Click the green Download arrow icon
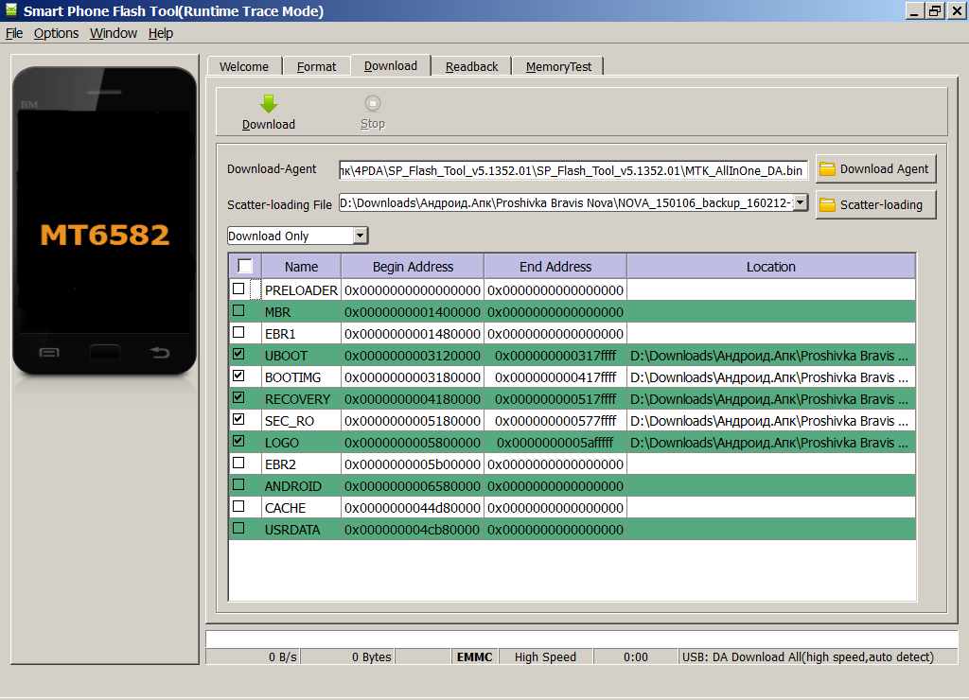This screenshot has width=969, height=700. click(x=269, y=104)
